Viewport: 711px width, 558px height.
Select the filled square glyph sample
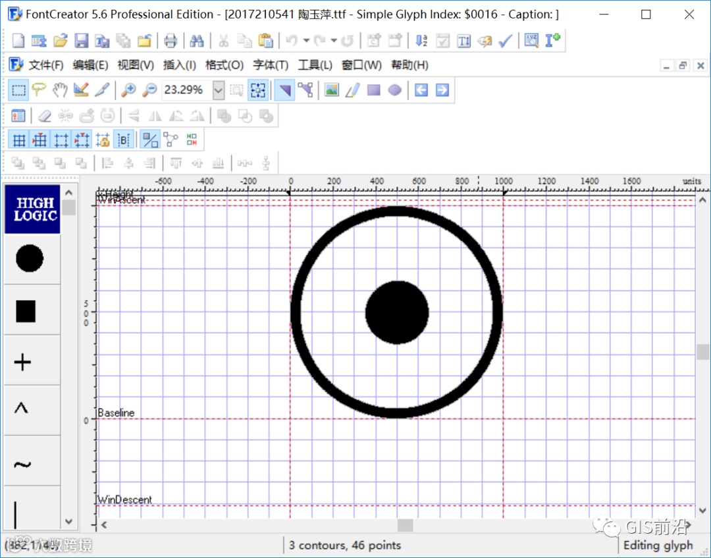[x=26, y=311]
